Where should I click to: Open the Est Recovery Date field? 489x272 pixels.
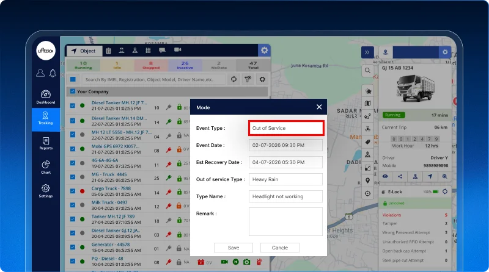point(285,162)
